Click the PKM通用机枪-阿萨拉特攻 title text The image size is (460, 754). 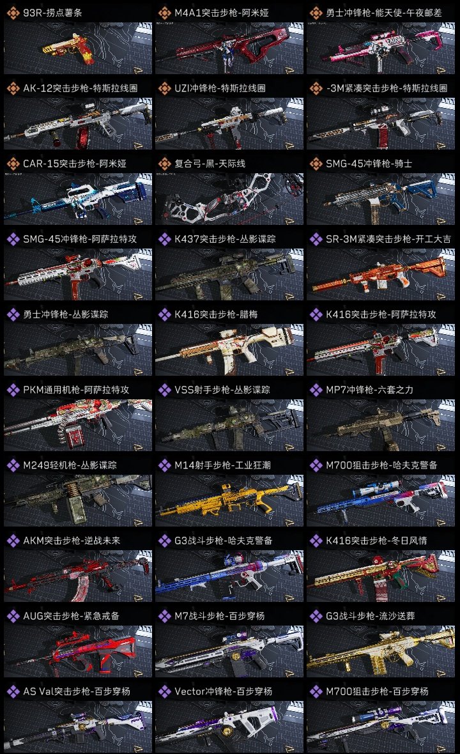tap(76, 390)
